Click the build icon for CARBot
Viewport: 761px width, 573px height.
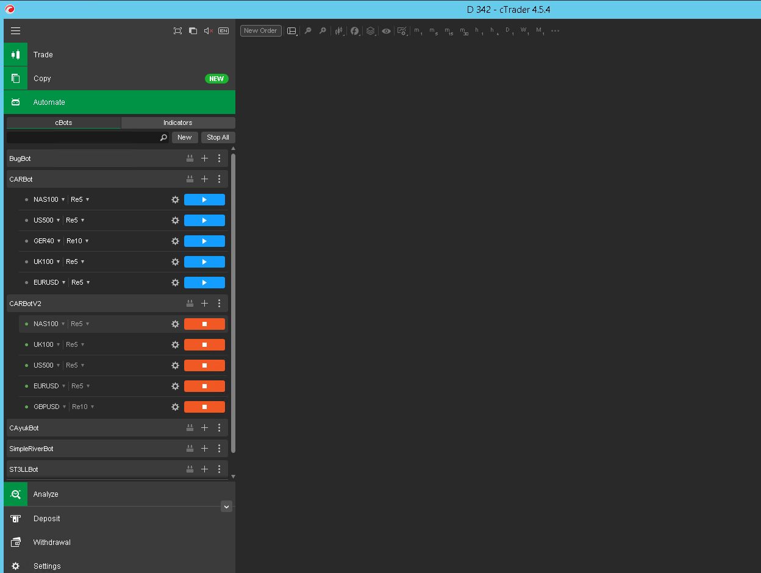point(190,179)
